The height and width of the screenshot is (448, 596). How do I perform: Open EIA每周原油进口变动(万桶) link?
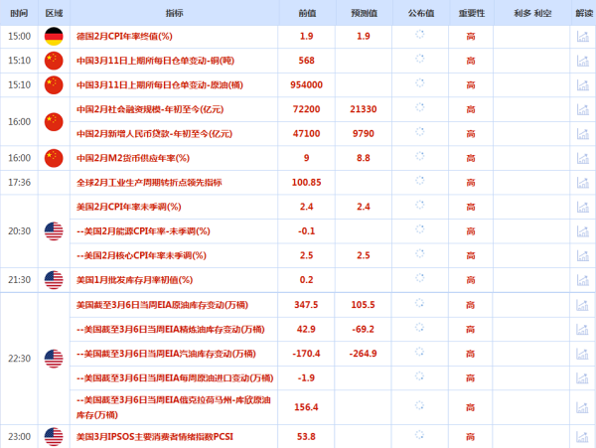tap(175, 378)
